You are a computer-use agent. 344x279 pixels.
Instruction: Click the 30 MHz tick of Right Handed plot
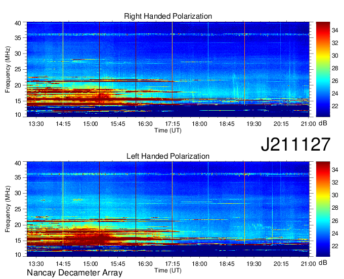point(18,54)
